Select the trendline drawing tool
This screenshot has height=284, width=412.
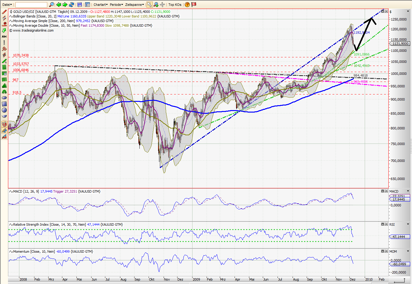(4, 12)
